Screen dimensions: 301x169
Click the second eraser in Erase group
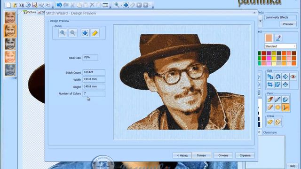[278, 122]
